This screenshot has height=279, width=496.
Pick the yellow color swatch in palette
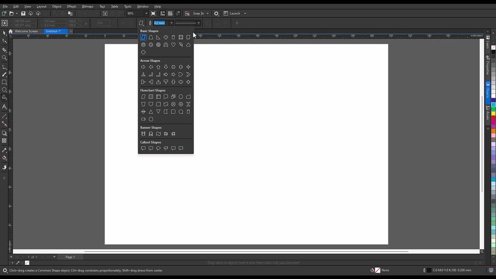(x=493, y=114)
